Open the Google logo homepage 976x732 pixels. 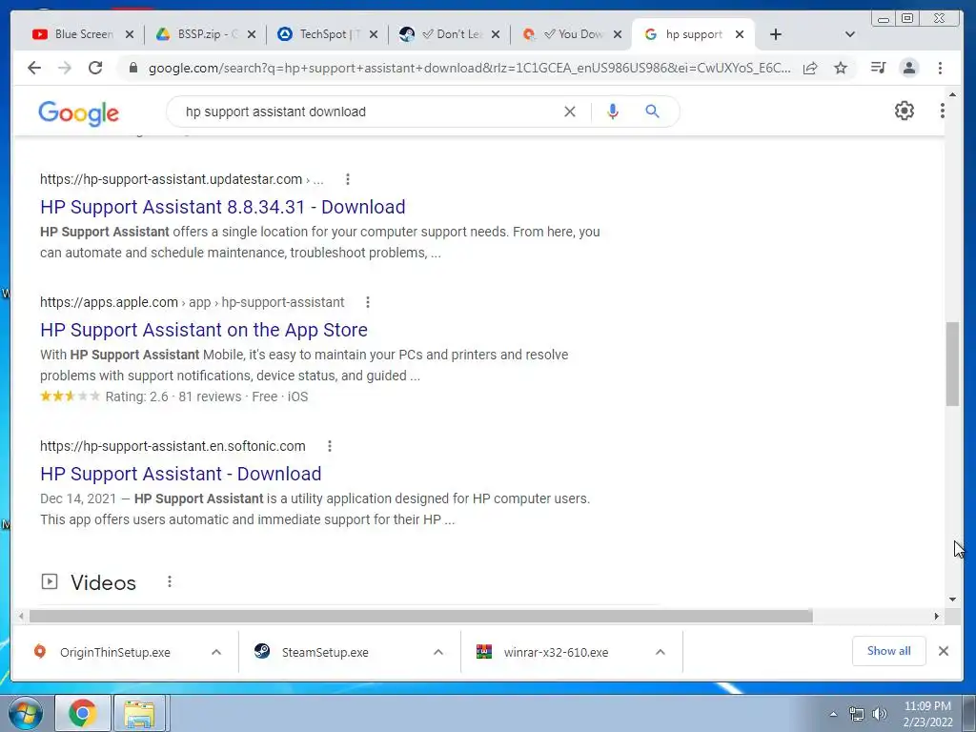click(x=78, y=113)
